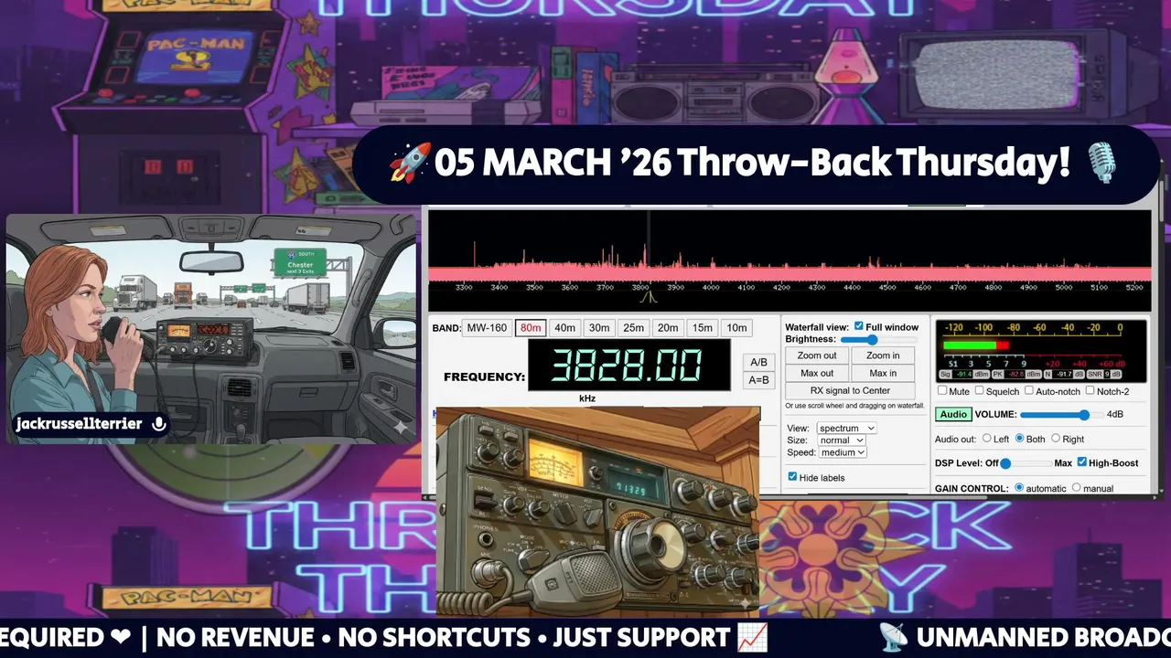
Task: Click the 5000 label on spectrum scale
Action: [x=1063, y=287]
